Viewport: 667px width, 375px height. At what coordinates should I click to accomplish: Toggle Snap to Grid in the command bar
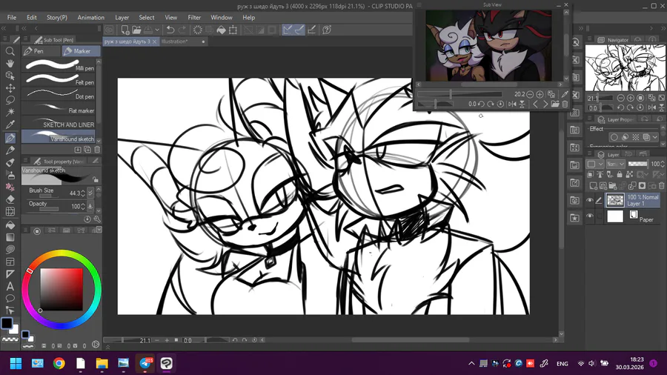tap(311, 30)
